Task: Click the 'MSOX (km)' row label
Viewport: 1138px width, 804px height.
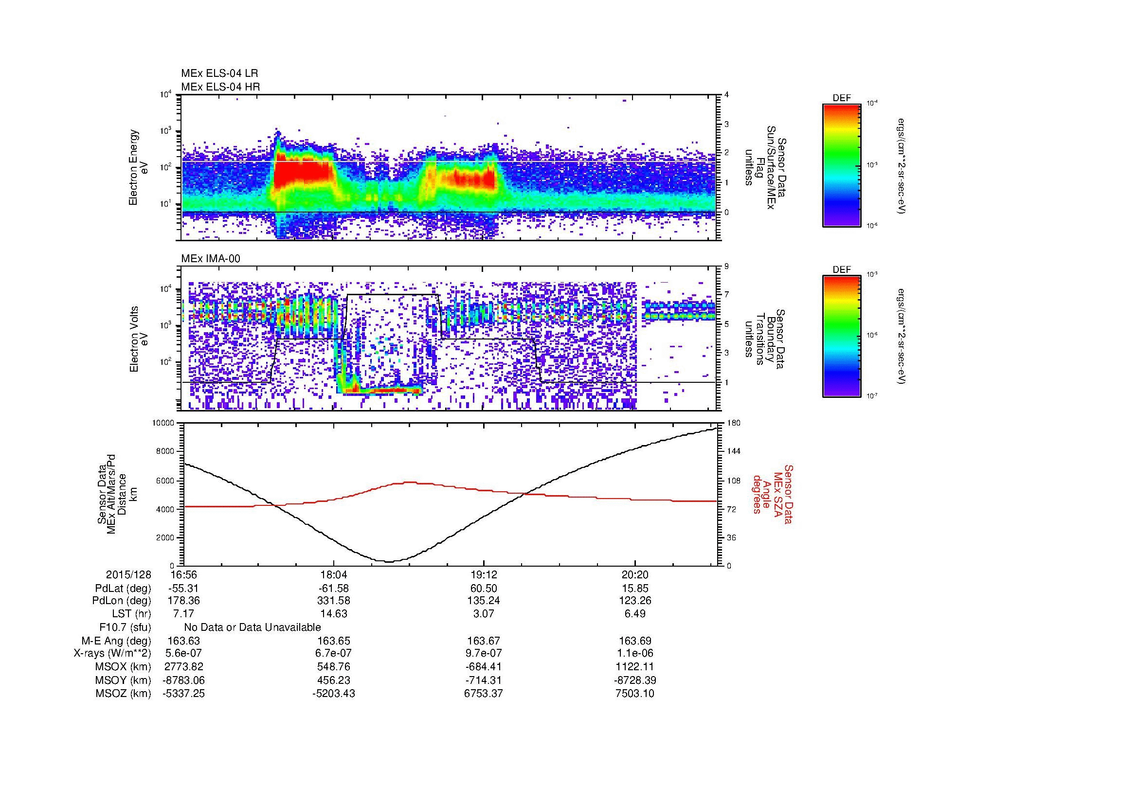Action: click(x=123, y=667)
